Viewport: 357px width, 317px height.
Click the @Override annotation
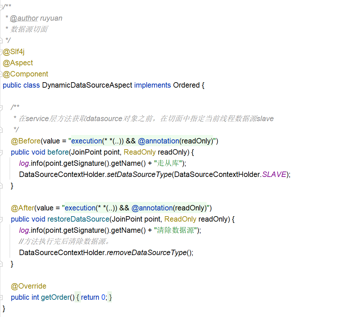pos(28,286)
